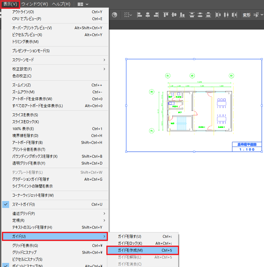The height and width of the screenshot is (267, 264).
Task: Click the recolor artwork wheel icon
Action: (115, 15)
